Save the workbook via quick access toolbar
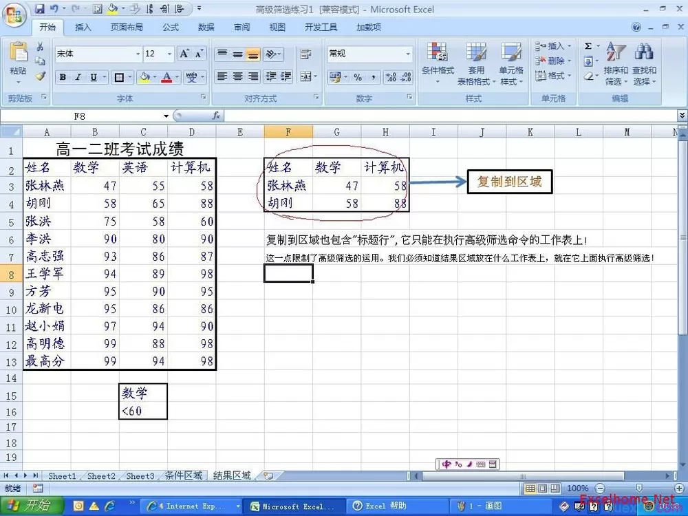The height and width of the screenshot is (516, 688). click(x=39, y=9)
